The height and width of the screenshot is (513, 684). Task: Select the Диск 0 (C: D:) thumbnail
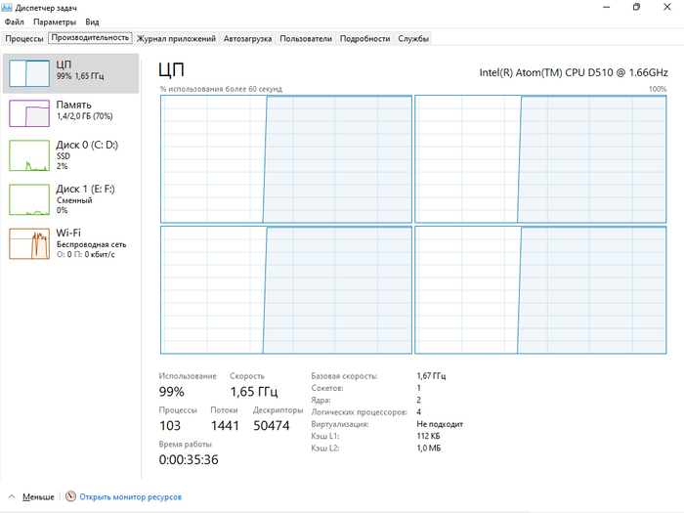coord(29,155)
